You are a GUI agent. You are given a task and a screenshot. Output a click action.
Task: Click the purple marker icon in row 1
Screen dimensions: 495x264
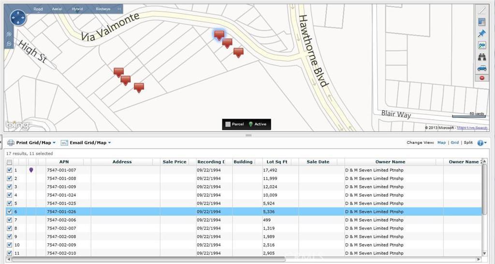point(31,170)
